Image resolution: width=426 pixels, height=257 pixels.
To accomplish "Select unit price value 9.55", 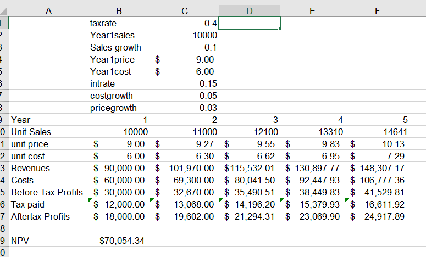I will point(250,144).
